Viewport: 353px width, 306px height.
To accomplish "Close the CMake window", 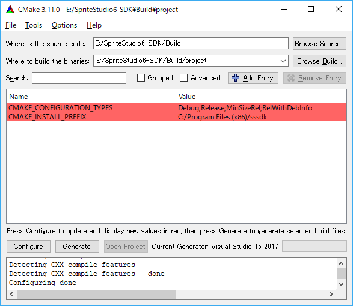I will tap(339, 10).
